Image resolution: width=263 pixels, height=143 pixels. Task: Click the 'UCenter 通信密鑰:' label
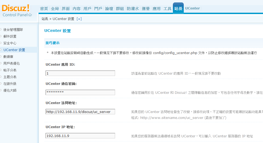(61, 84)
